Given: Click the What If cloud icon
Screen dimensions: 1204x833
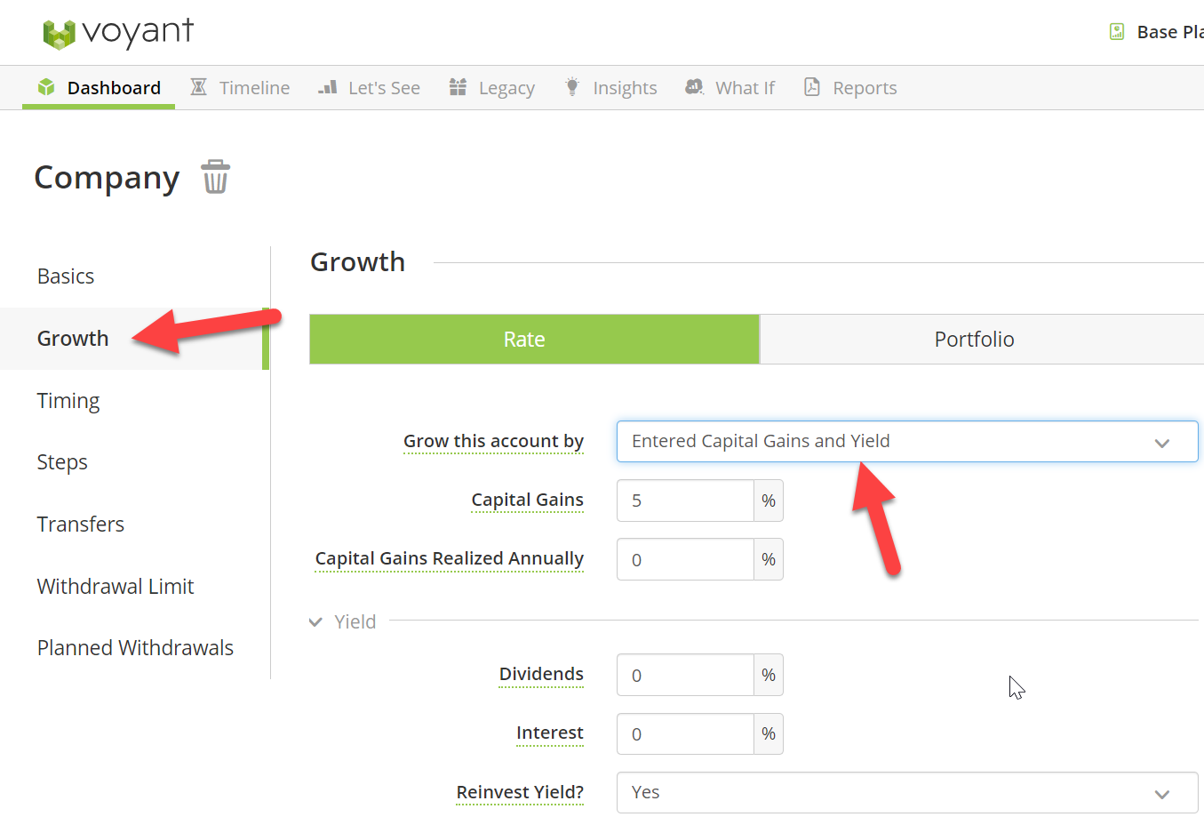Looking at the screenshot, I should coord(694,86).
